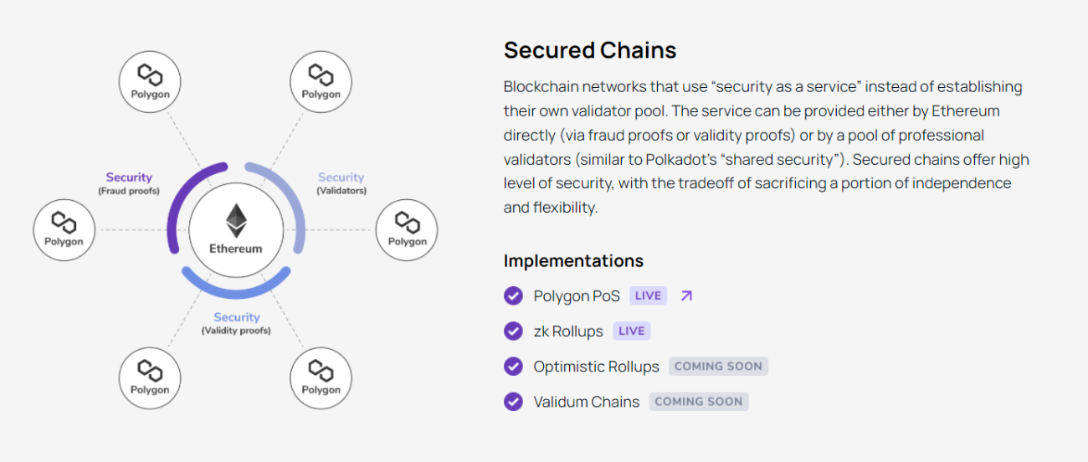The image size is (1088, 462).
Task: Click the central Ethereum logo circle
Action: click(236, 230)
